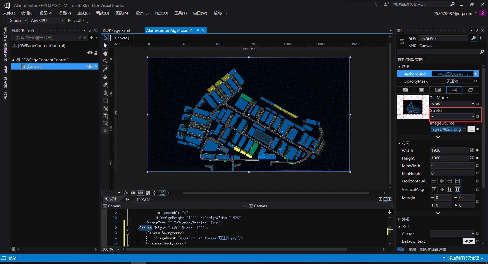Toggle the show snap grid button
488x264 pixels.
pos(133,193)
